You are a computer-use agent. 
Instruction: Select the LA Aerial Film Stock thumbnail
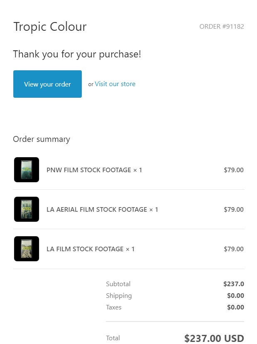[27, 209]
